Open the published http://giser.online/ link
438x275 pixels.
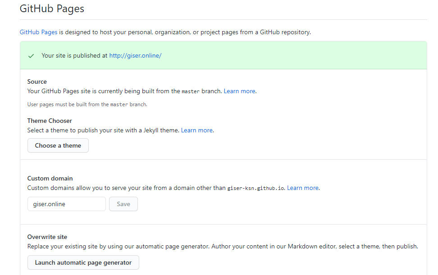135,56
